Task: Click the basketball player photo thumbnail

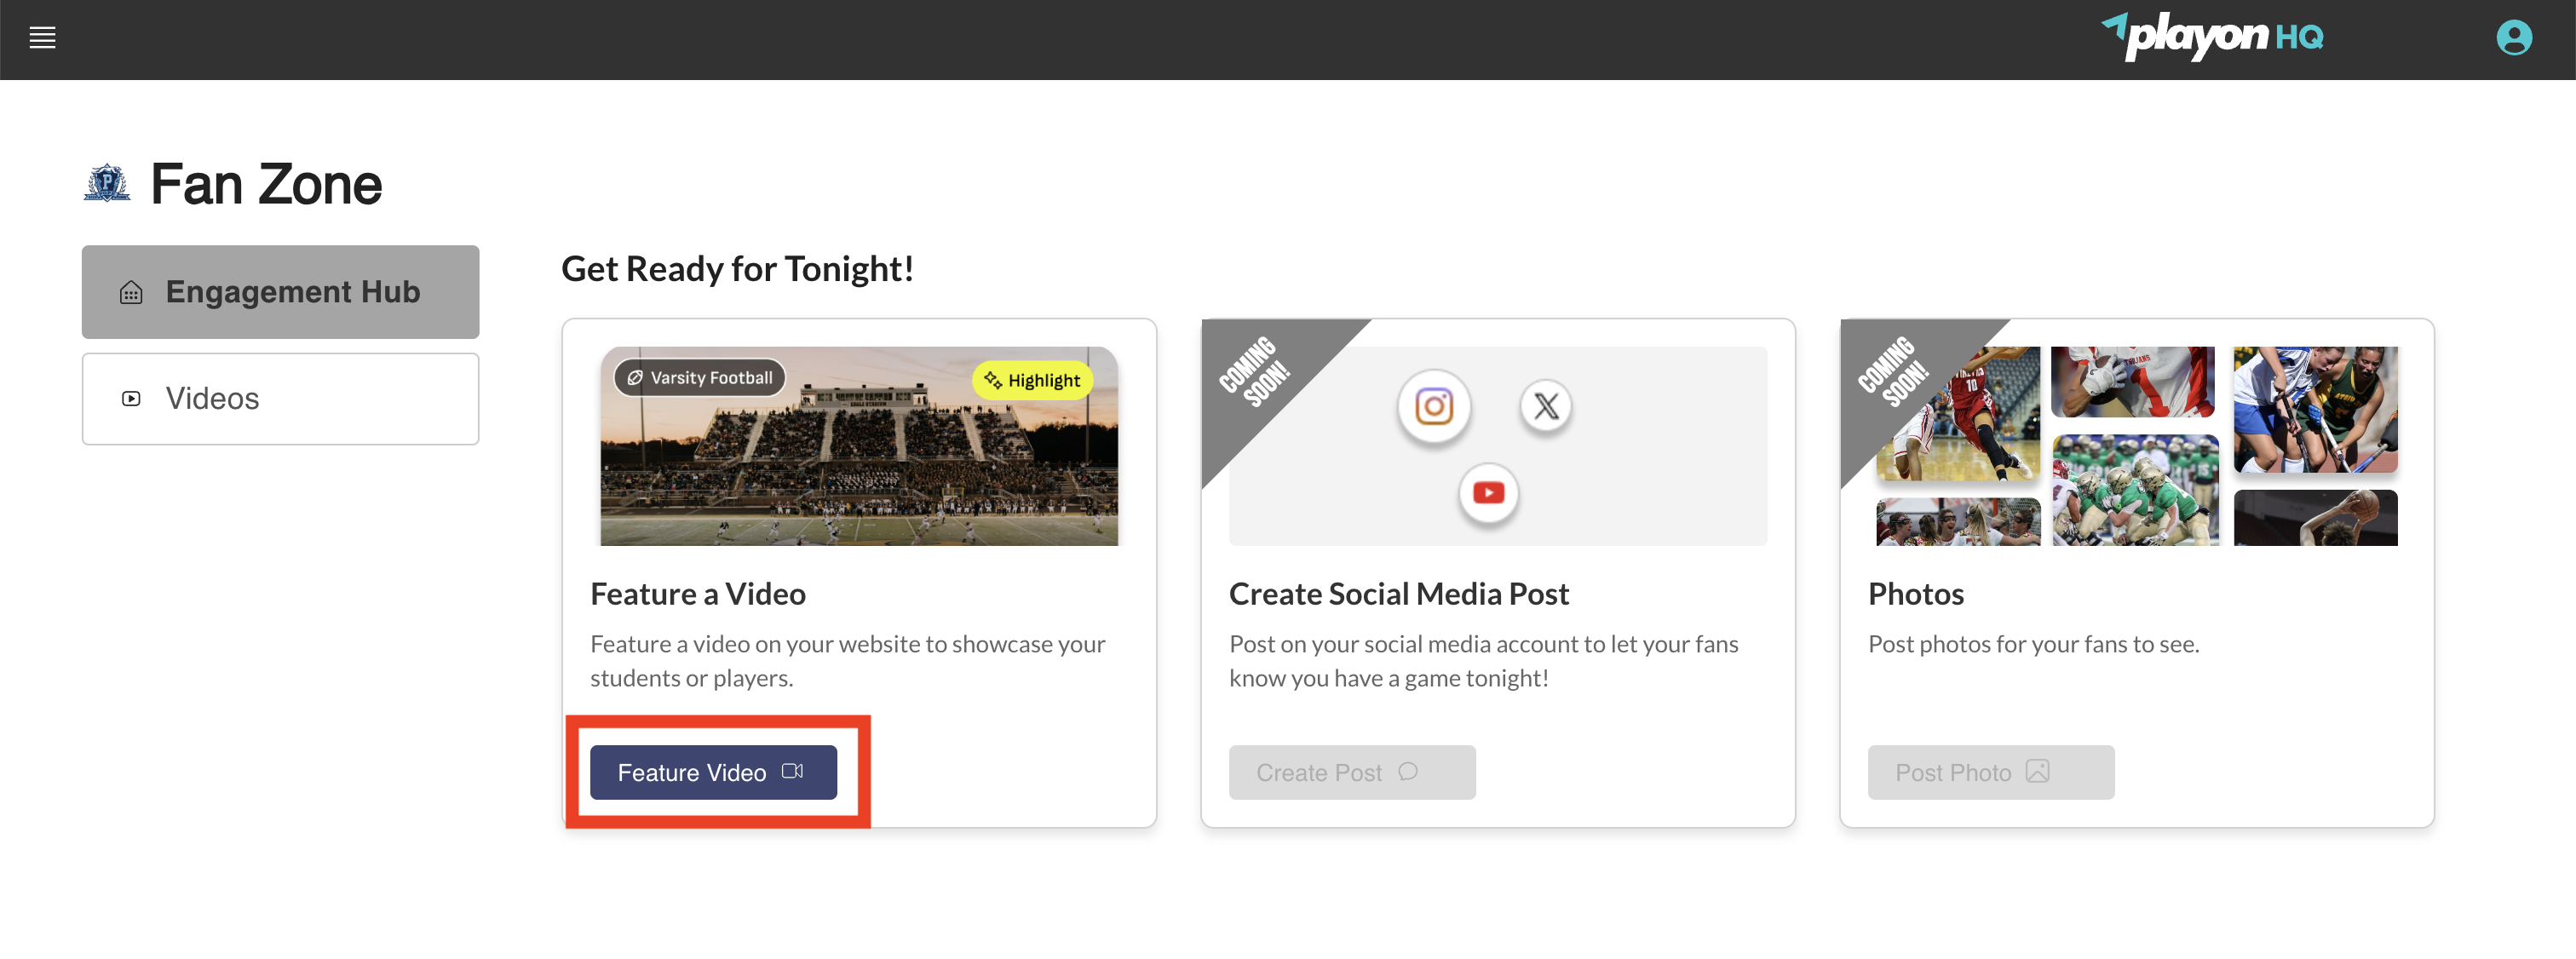Action: [x=1958, y=414]
